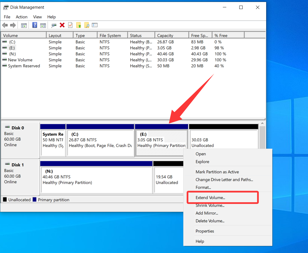Click the red X delete toolbar icon
This screenshot has height=253, width=308.
[x=62, y=25]
